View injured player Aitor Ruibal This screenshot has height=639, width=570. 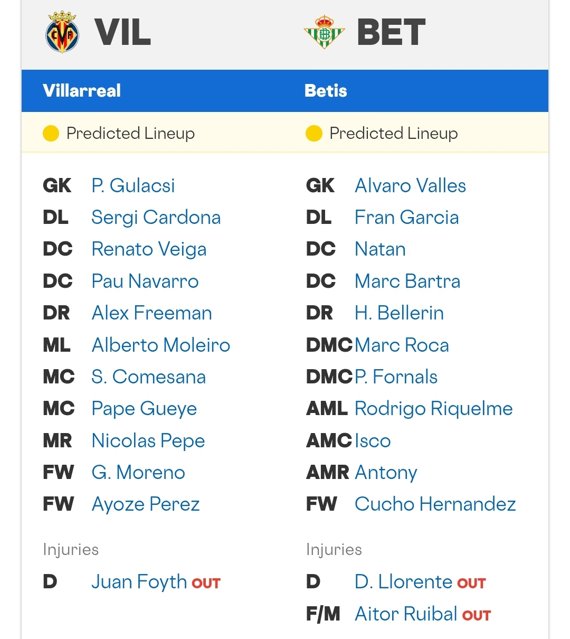[406, 614]
